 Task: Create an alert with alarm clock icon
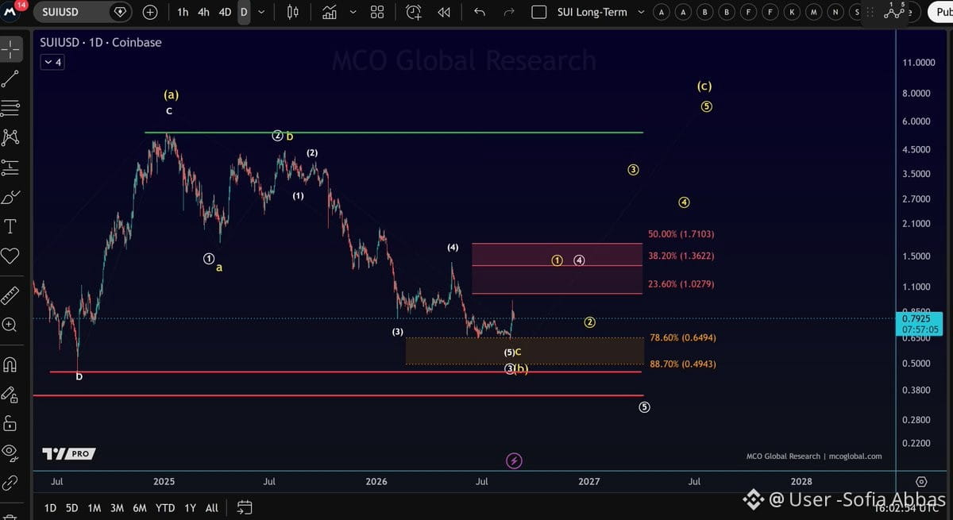[414, 12]
